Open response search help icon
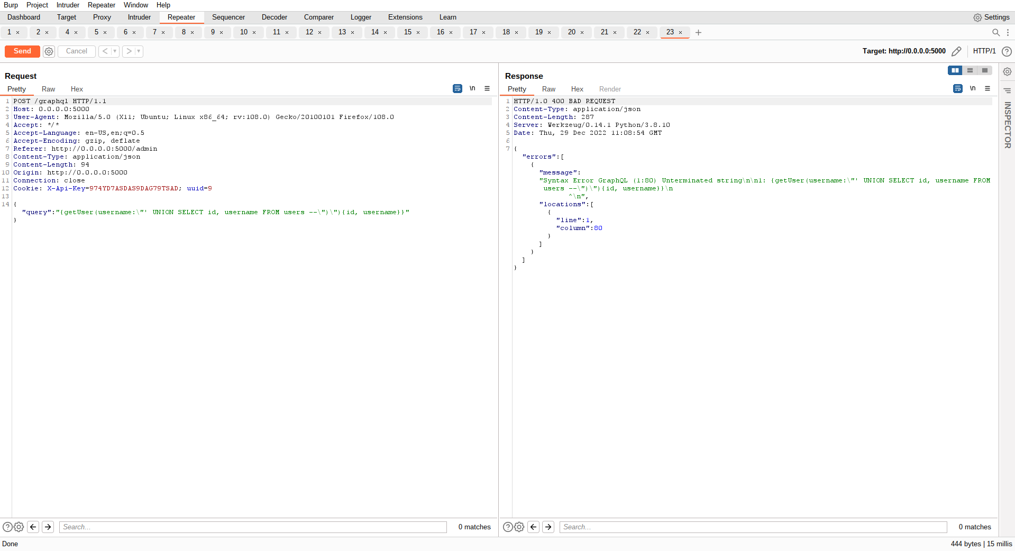Screen dimensions: 1015x551 508,527
